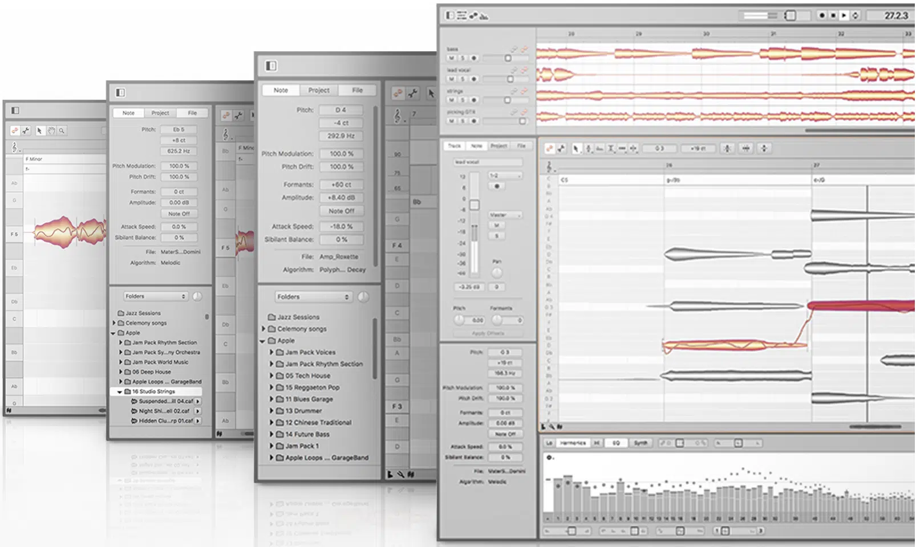Select the arrow tool icon in third window toolbar
916x547 pixels.
pos(432,93)
